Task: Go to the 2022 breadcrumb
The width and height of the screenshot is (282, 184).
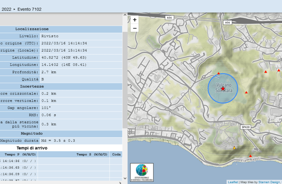Action: 6,9
